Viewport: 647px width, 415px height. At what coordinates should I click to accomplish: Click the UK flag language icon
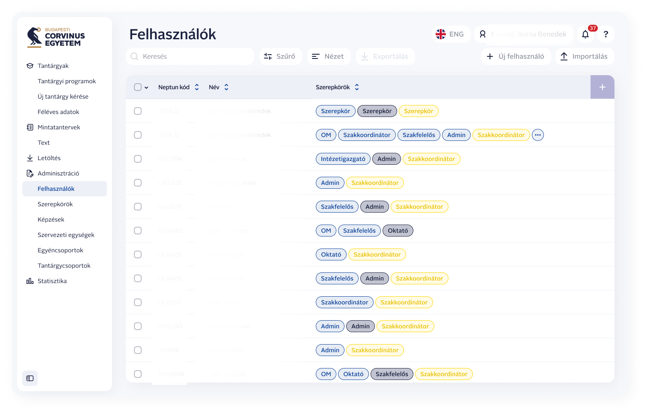[441, 35]
